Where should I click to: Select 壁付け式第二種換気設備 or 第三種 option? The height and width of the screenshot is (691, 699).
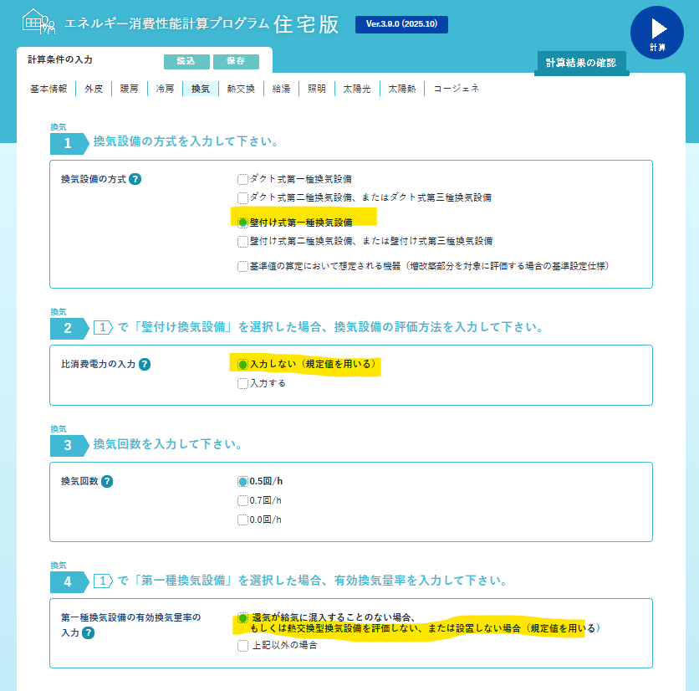tap(242, 241)
